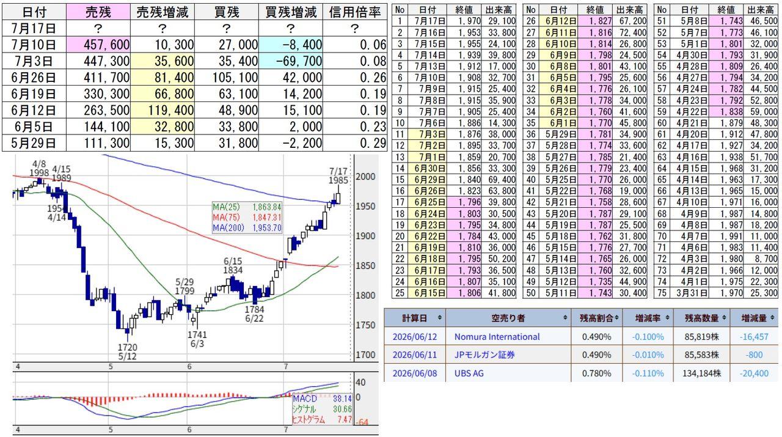Select the 7月10日 売残 cell 457,600
This screenshot has width=782, height=437.
click(x=97, y=45)
